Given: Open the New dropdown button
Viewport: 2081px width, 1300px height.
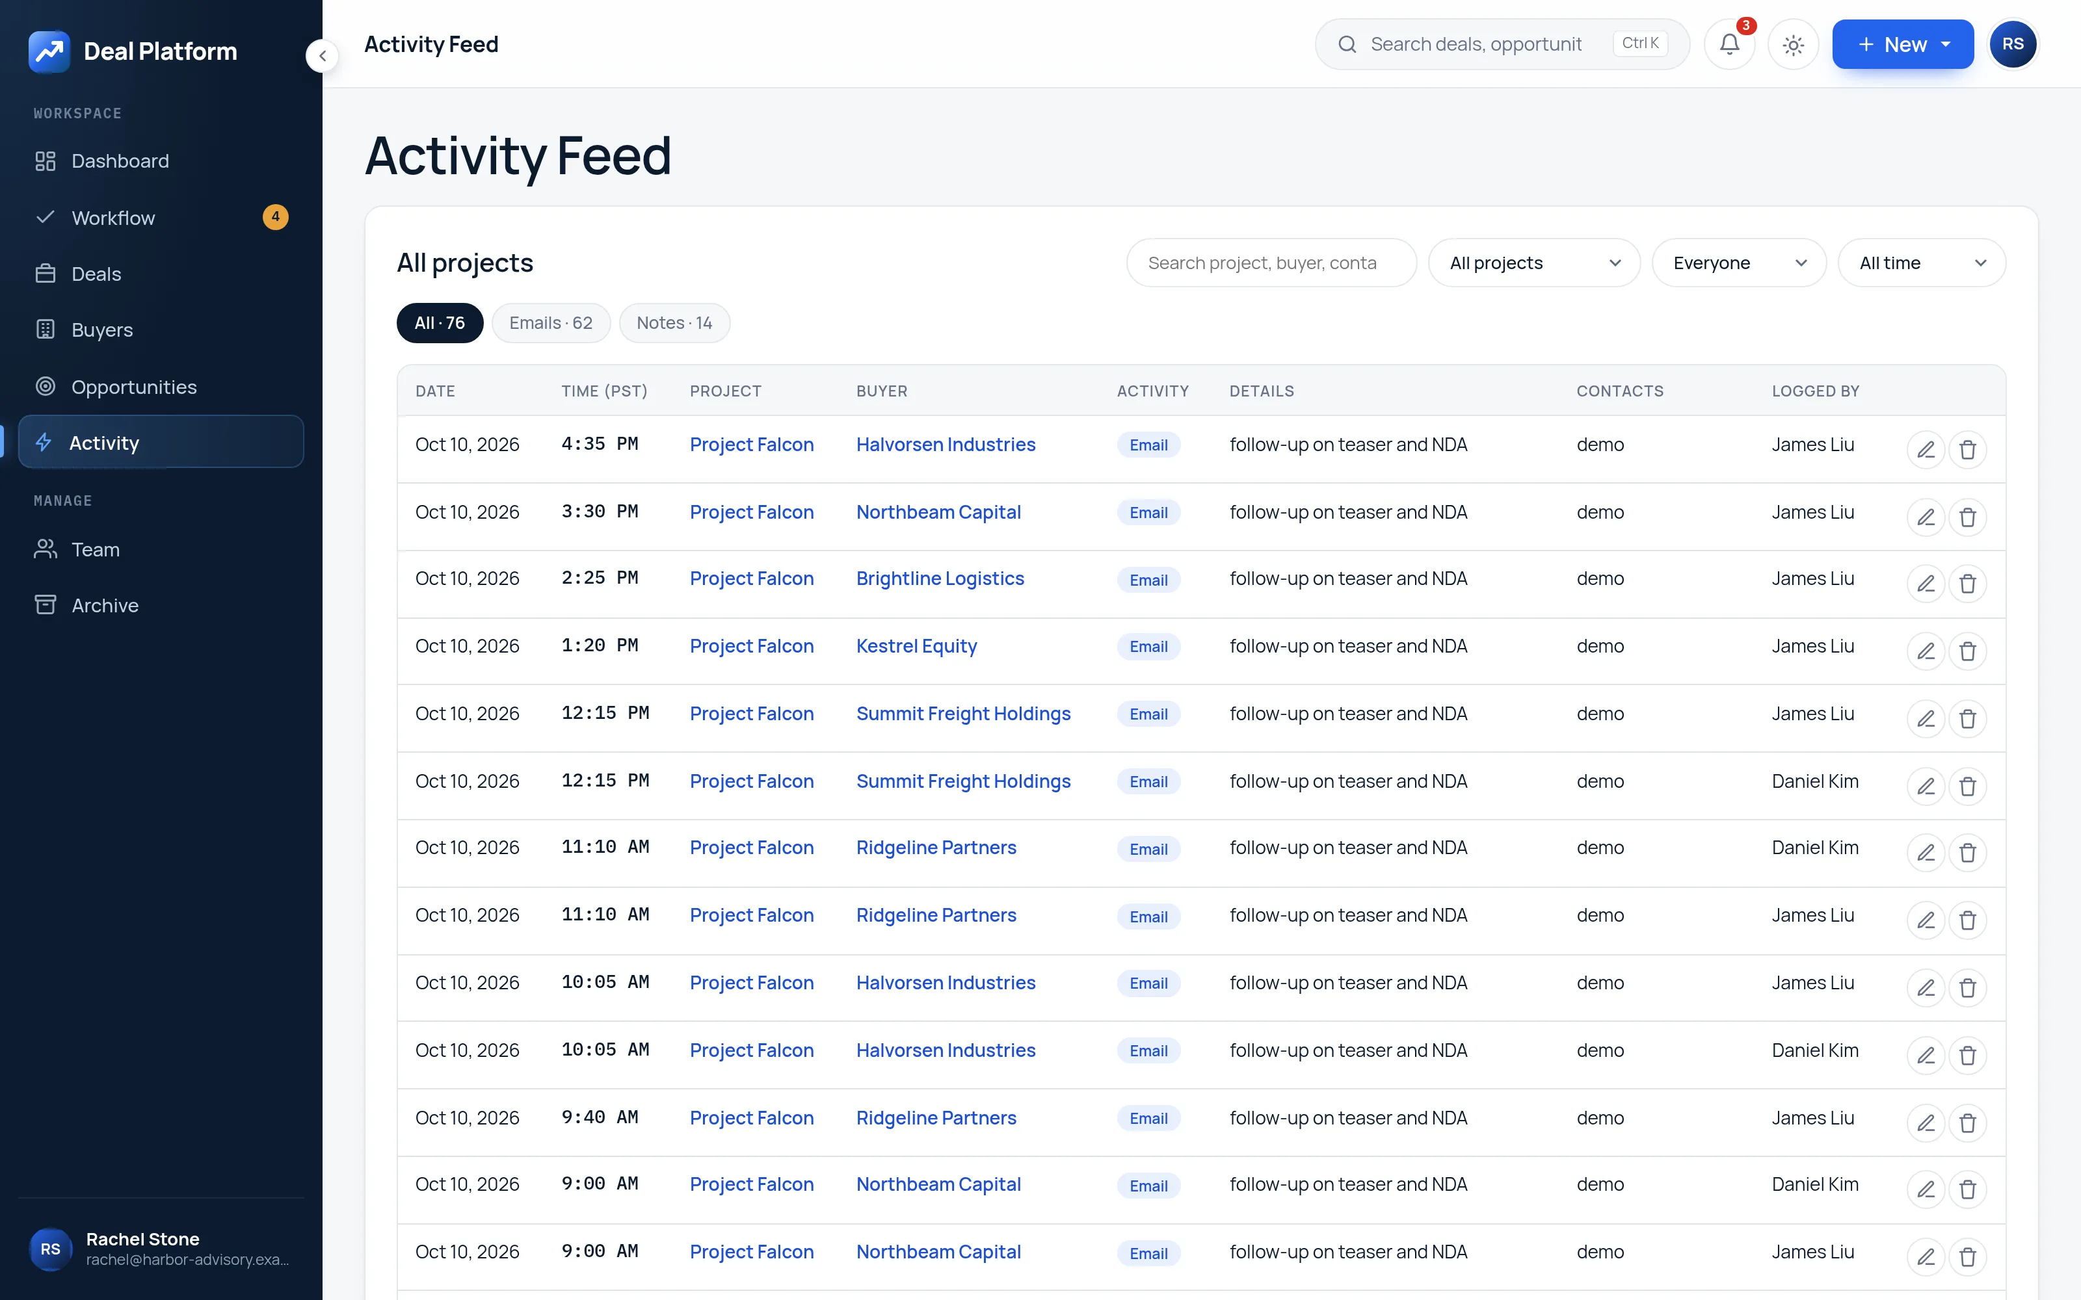Looking at the screenshot, I should [1902, 44].
